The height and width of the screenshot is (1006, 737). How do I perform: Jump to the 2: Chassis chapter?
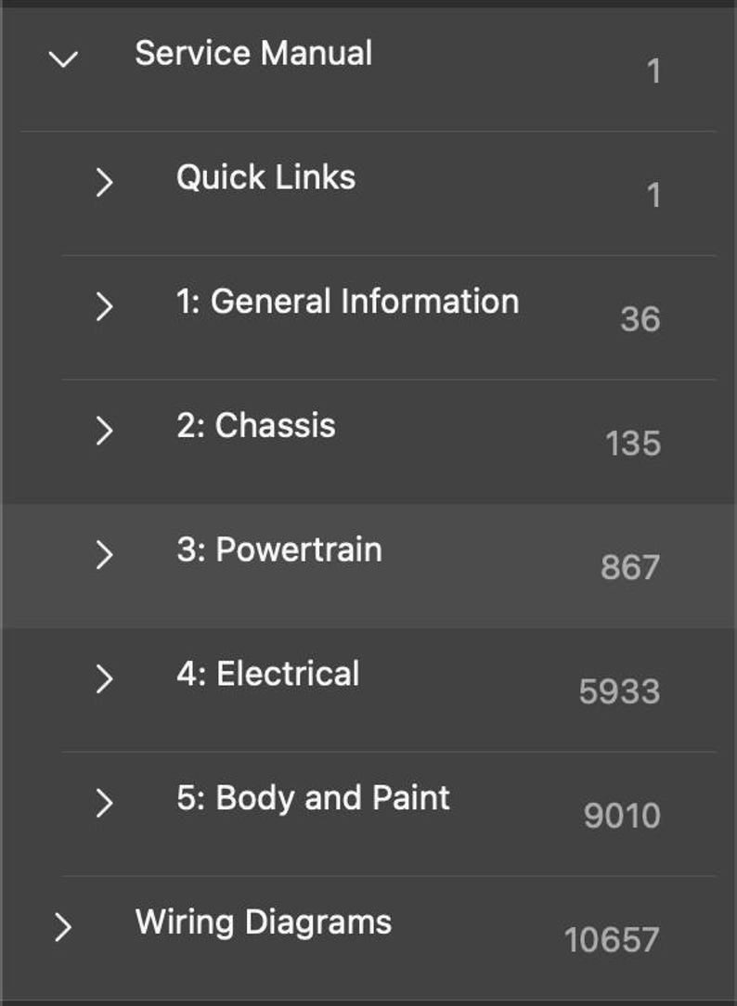coord(256,426)
